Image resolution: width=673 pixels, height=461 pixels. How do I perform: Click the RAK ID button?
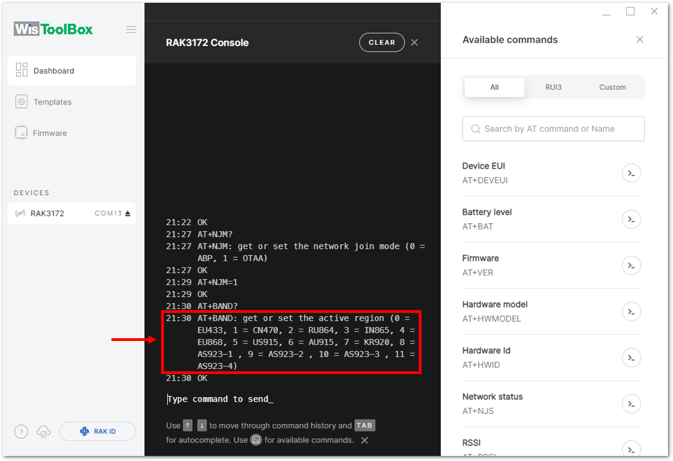pos(98,431)
